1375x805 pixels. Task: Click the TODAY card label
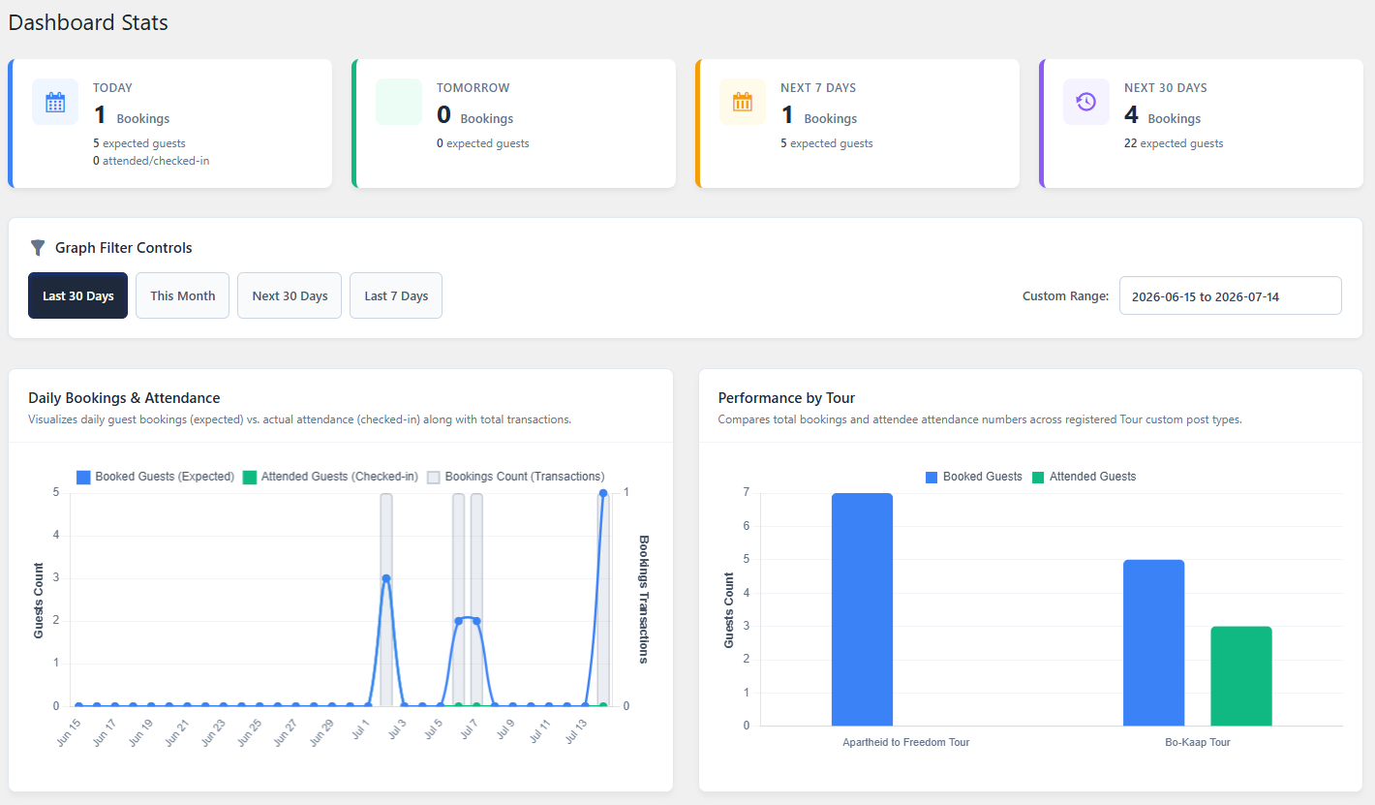click(x=112, y=88)
